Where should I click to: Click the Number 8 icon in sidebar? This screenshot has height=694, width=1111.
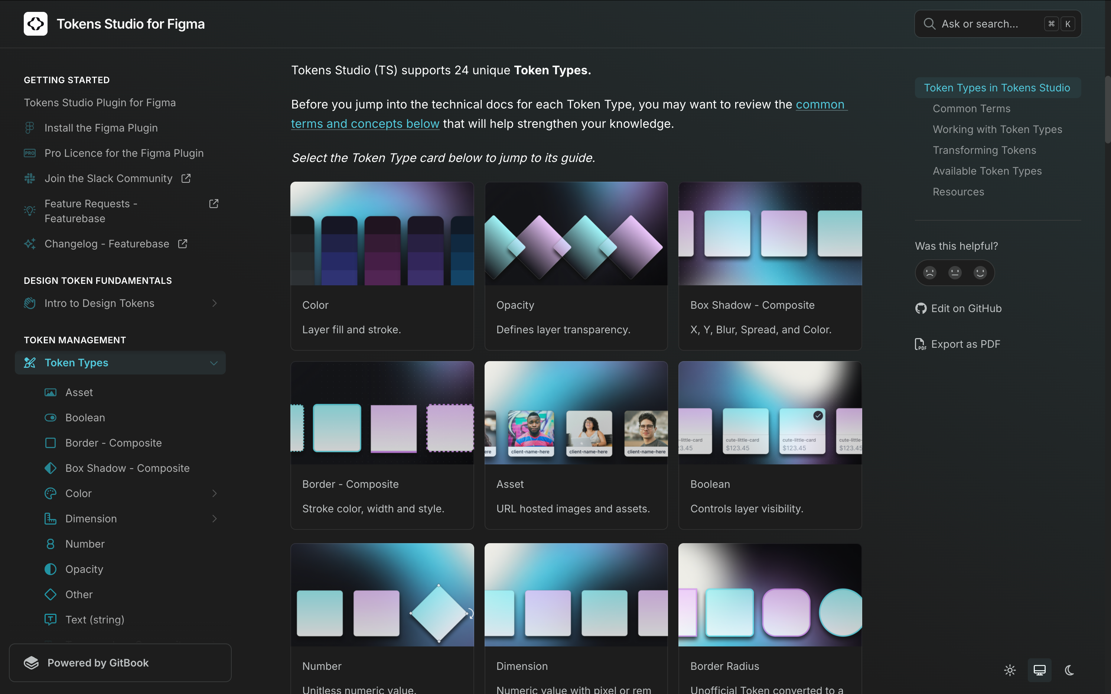point(50,544)
